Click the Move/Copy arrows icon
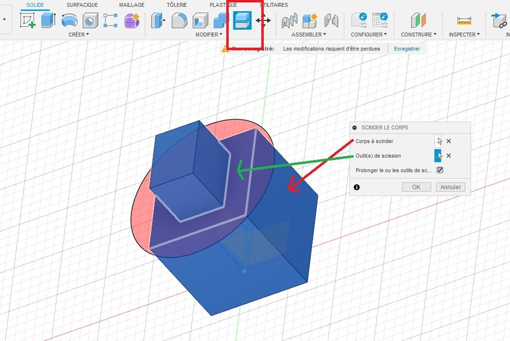Screen dimensions: 510x341 263,20
